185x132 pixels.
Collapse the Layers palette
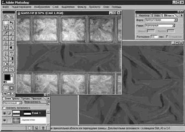(x=45, y=95)
